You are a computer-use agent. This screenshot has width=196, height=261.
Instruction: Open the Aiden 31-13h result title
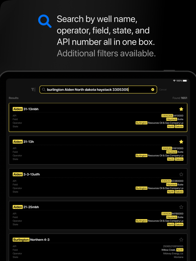(23, 142)
